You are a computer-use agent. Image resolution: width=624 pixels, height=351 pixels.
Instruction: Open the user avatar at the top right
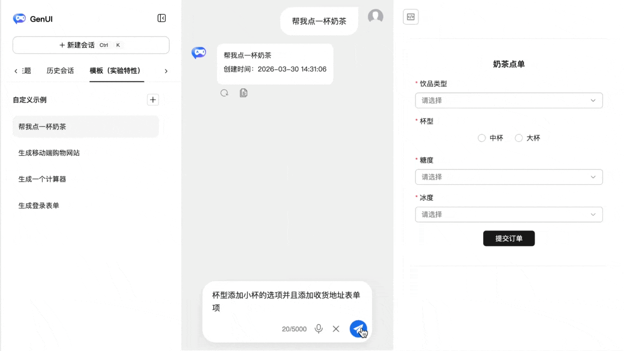(x=375, y=16)
